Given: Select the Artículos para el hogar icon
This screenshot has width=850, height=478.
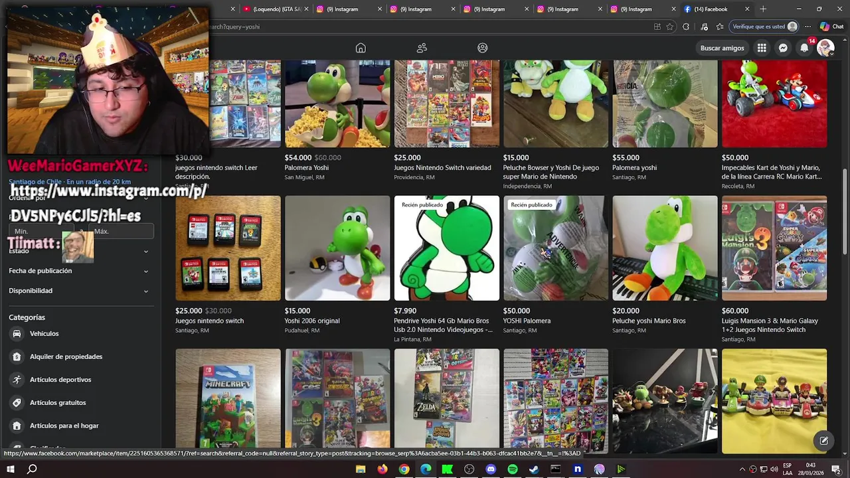Looking at the screenshot, I should [17, 426].
